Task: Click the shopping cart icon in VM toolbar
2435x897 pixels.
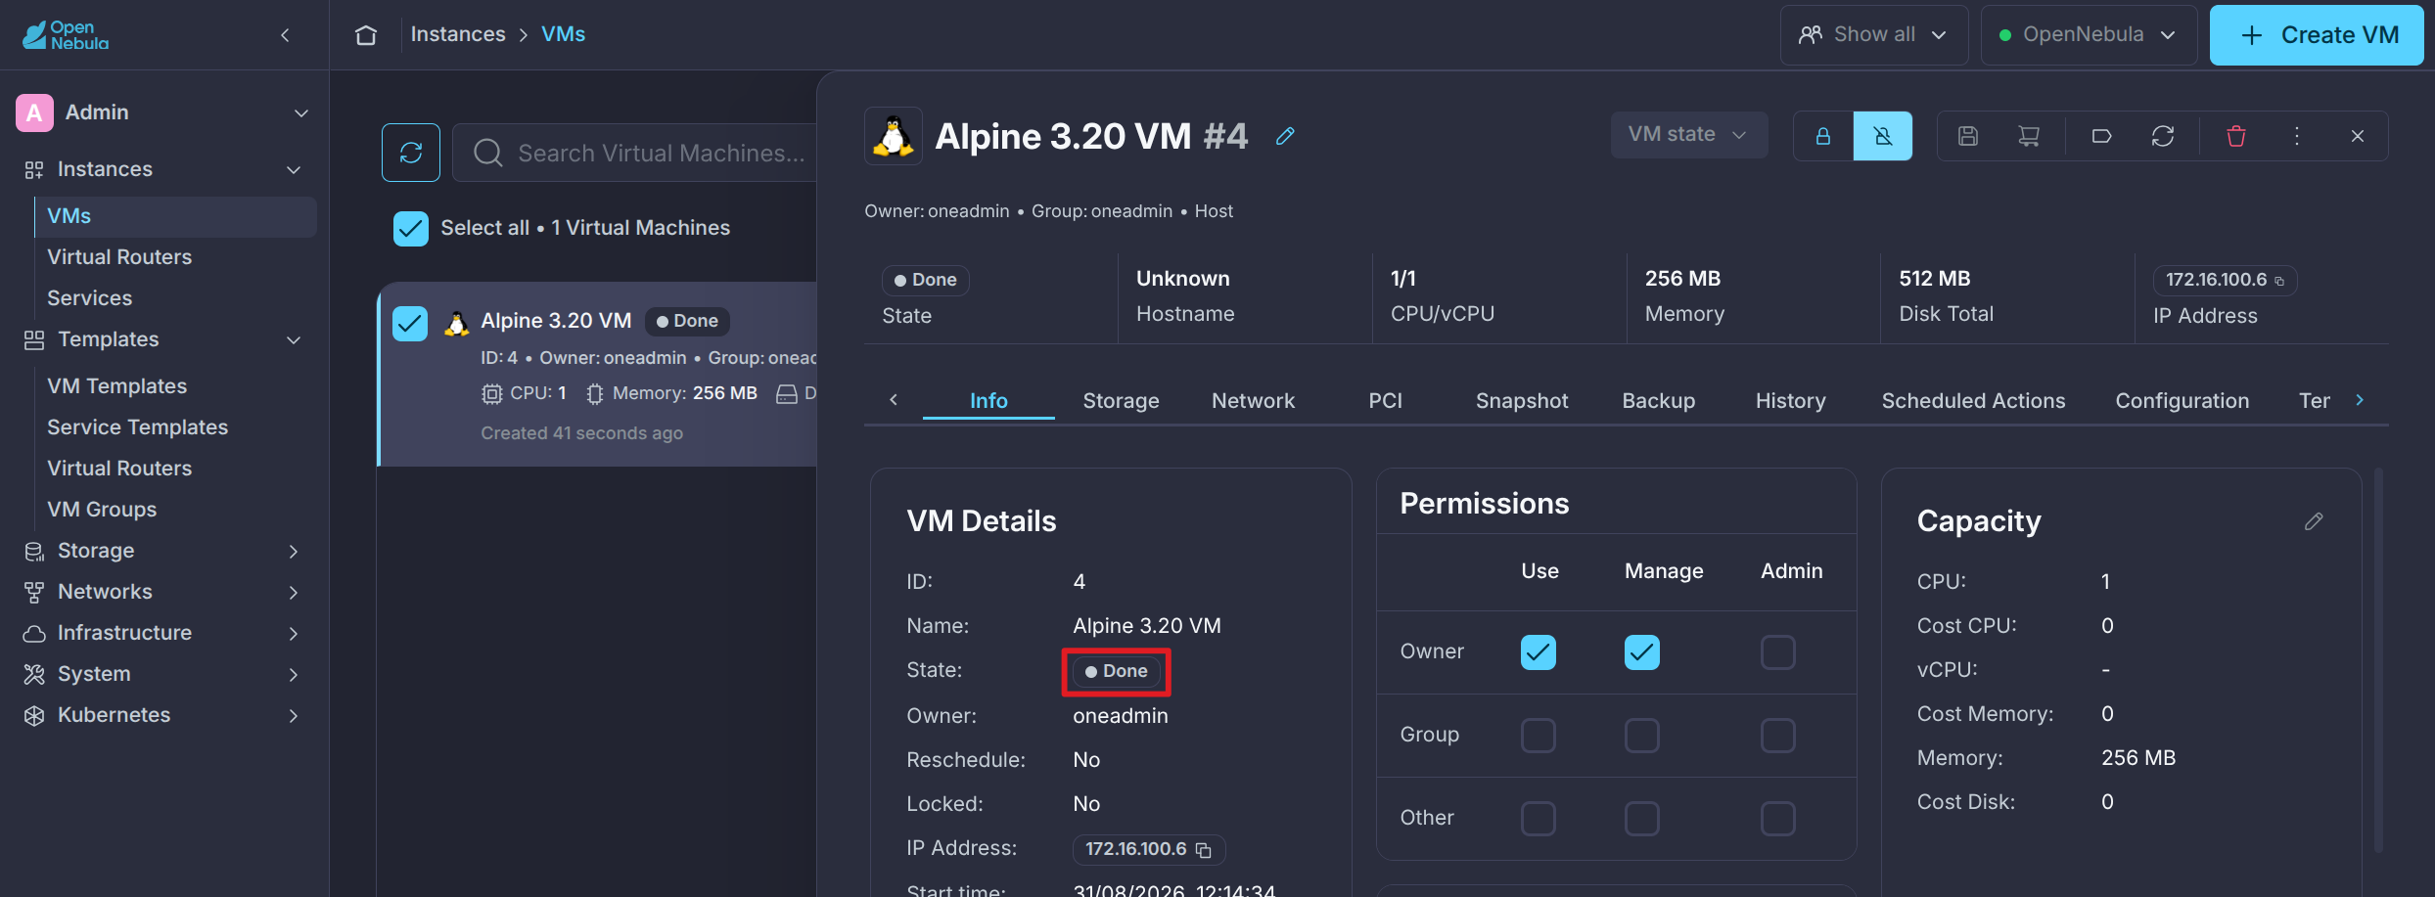Action: 2029,136
